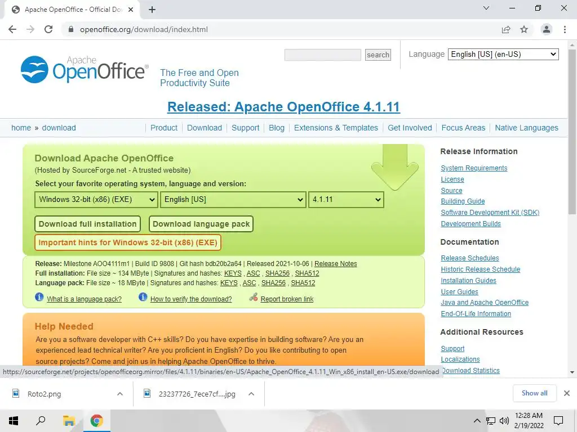577x432 pixels.
Task: Bookmark this page with the star icon
Action: (524, 29)
